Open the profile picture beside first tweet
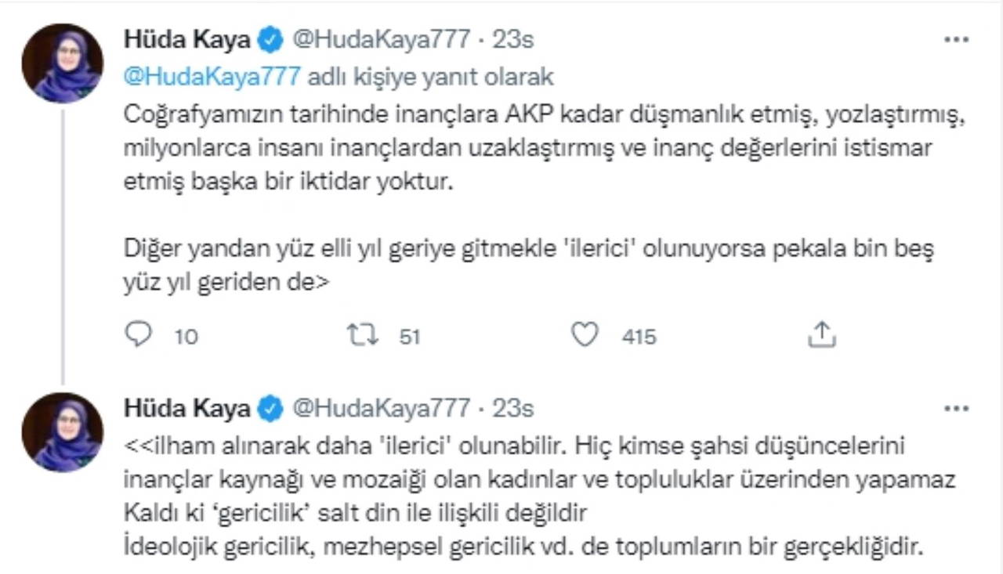This screenshot has height=574, width=1003. pos(62,63)
